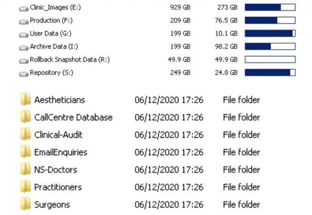
Task: Click the User Data (G:) usage bar
Action: pyautogui.click(x=270, y=34)
